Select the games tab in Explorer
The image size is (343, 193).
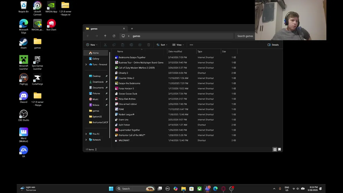106,29
